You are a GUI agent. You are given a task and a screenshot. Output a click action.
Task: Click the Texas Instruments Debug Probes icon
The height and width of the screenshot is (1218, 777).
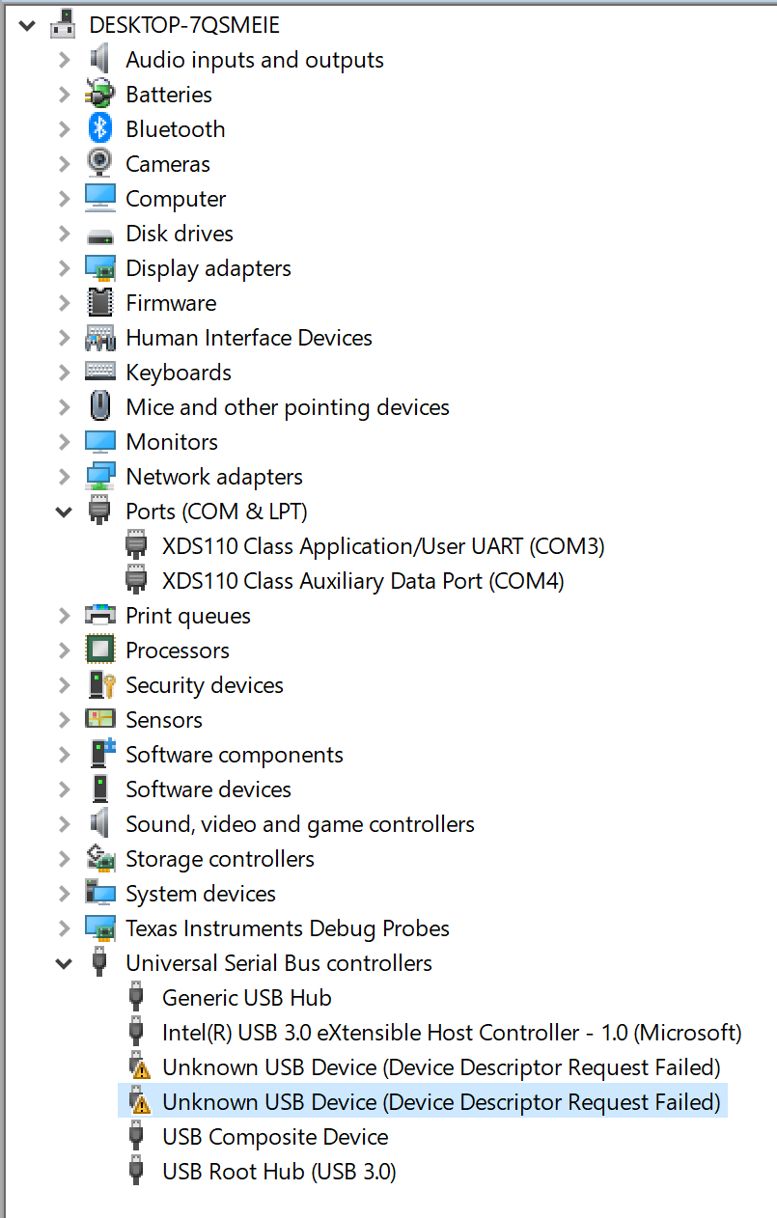(x=100, y=927)
